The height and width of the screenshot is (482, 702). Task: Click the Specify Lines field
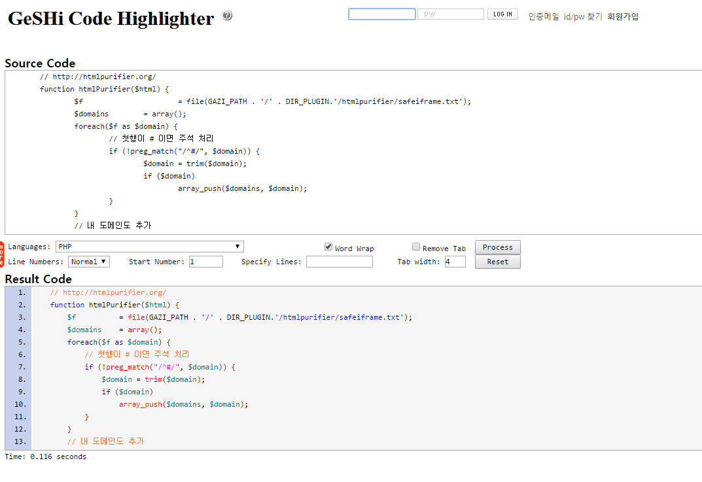point(340,262)
